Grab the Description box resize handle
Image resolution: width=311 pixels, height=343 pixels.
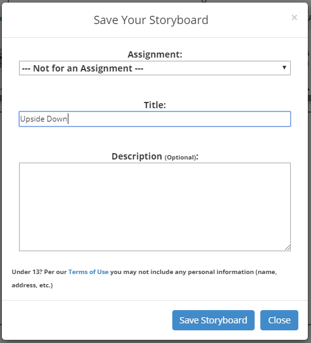pos(288,247)
